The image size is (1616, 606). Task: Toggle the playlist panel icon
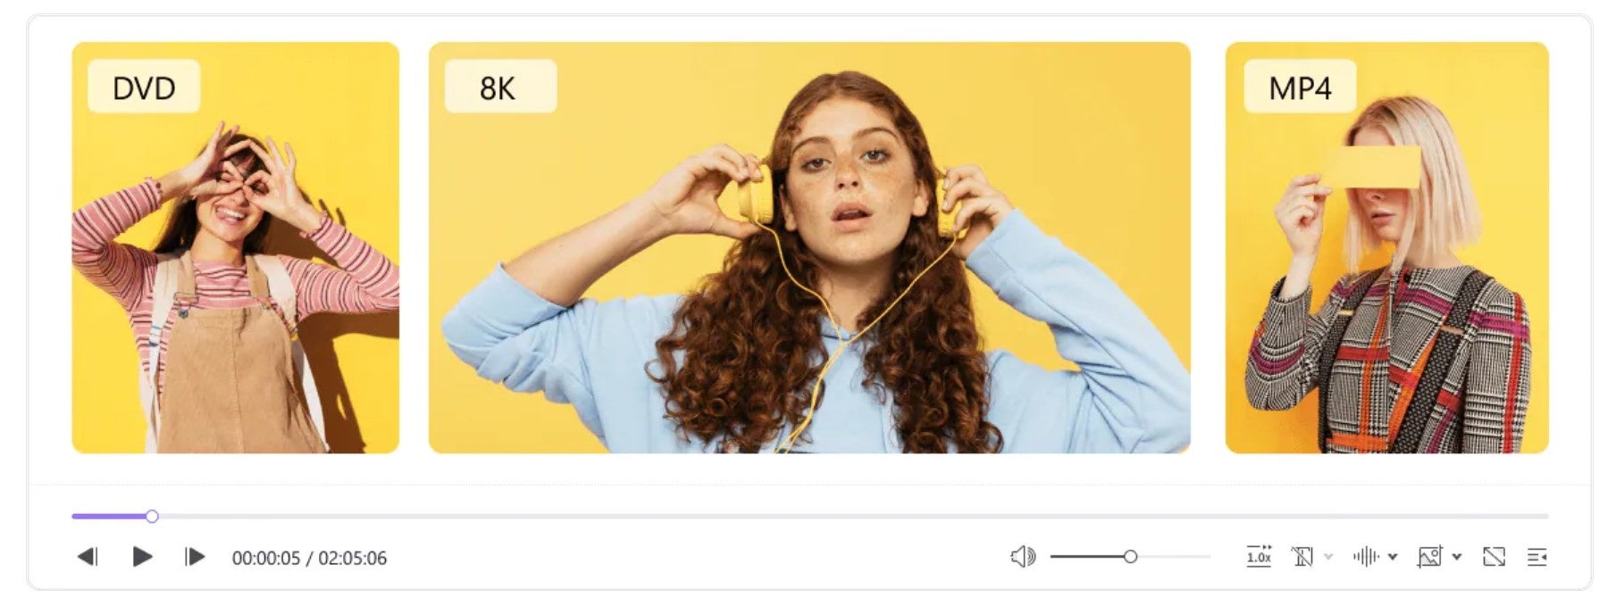(x=1537, y=557)
